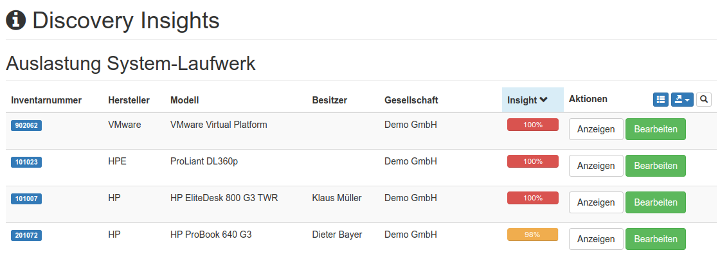This screenshot has height=257, width=720.
Task: Open the export dropdown button
Action: pos(681,100)
